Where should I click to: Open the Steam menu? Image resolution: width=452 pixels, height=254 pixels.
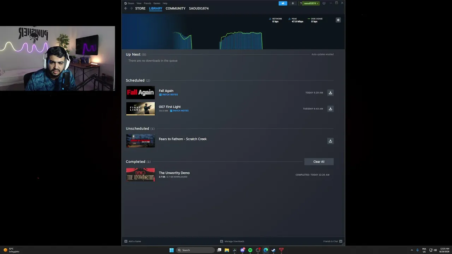[x=131, y=3]
